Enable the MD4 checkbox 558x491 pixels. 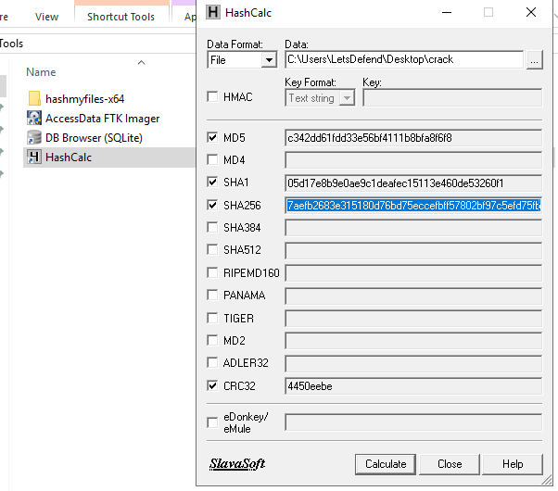click(x=212, y=159)
